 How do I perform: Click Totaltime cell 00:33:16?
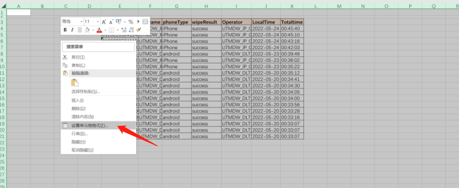(x=292, y=117)
